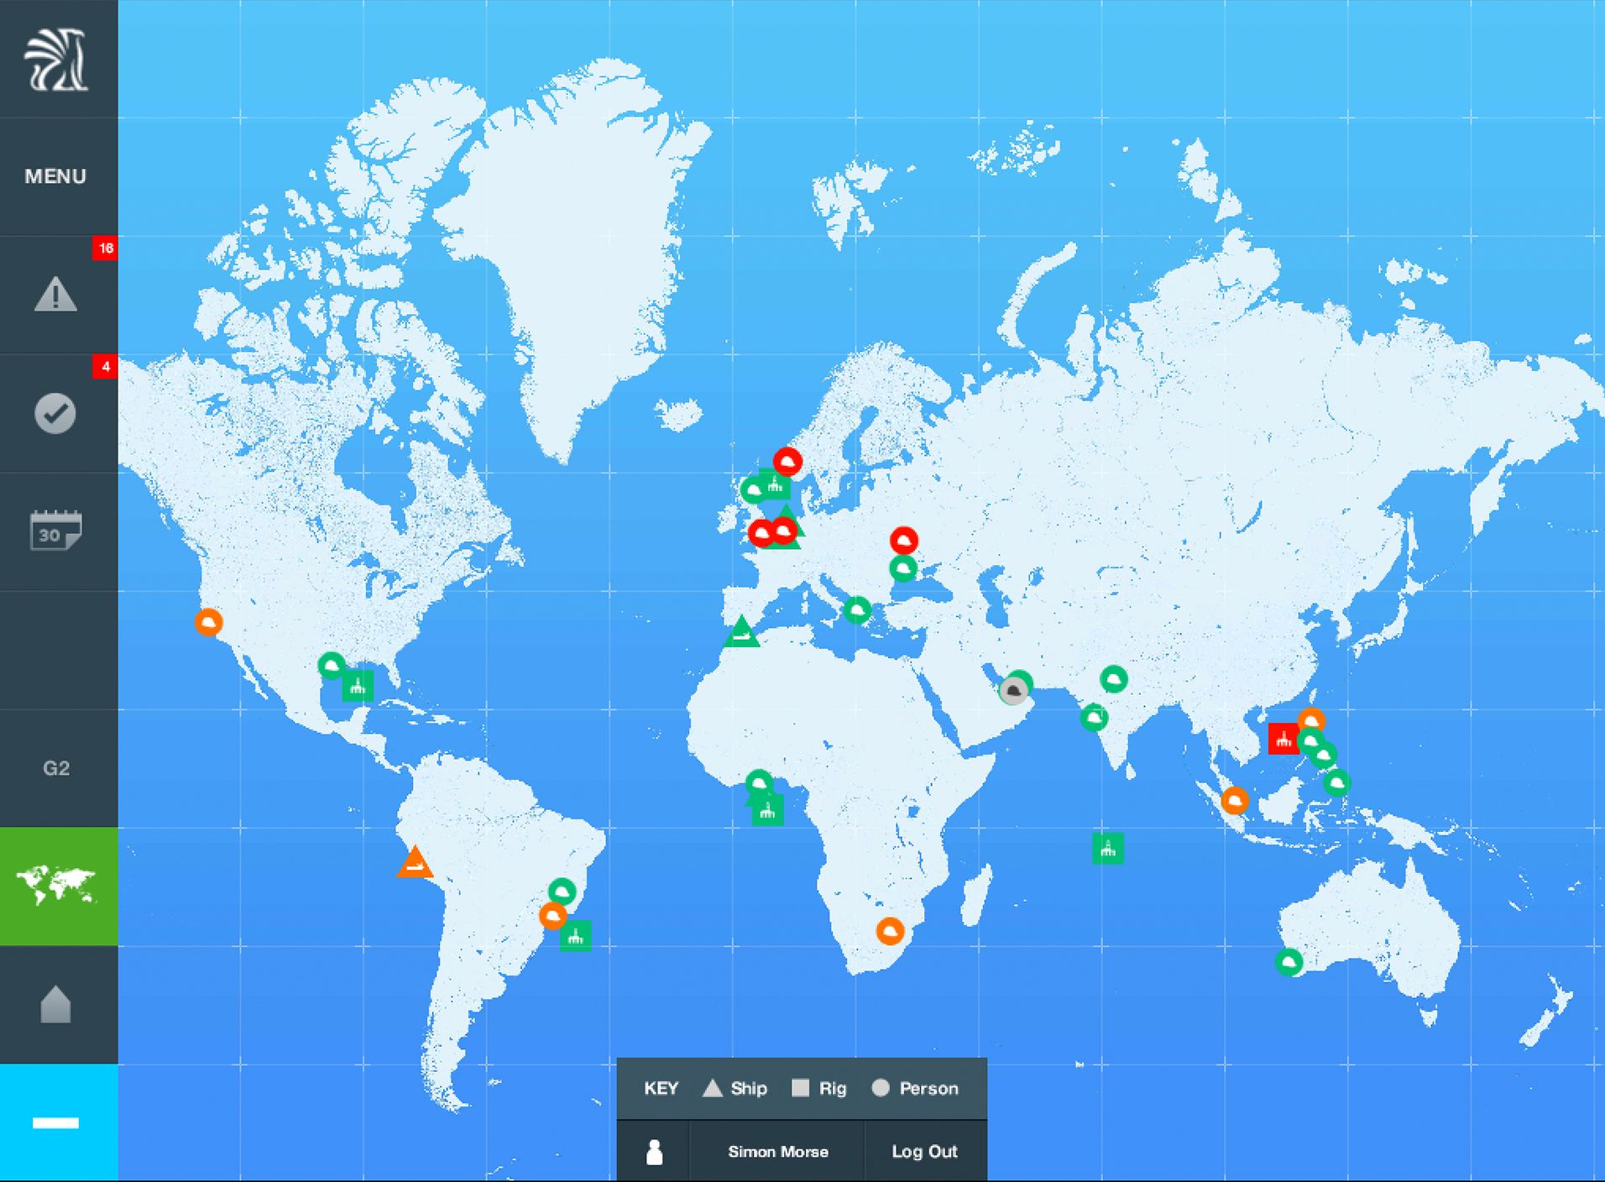Select orange person marker in Brazil
This screenshot has width=1605, height=1182.
tap(553, 916)
